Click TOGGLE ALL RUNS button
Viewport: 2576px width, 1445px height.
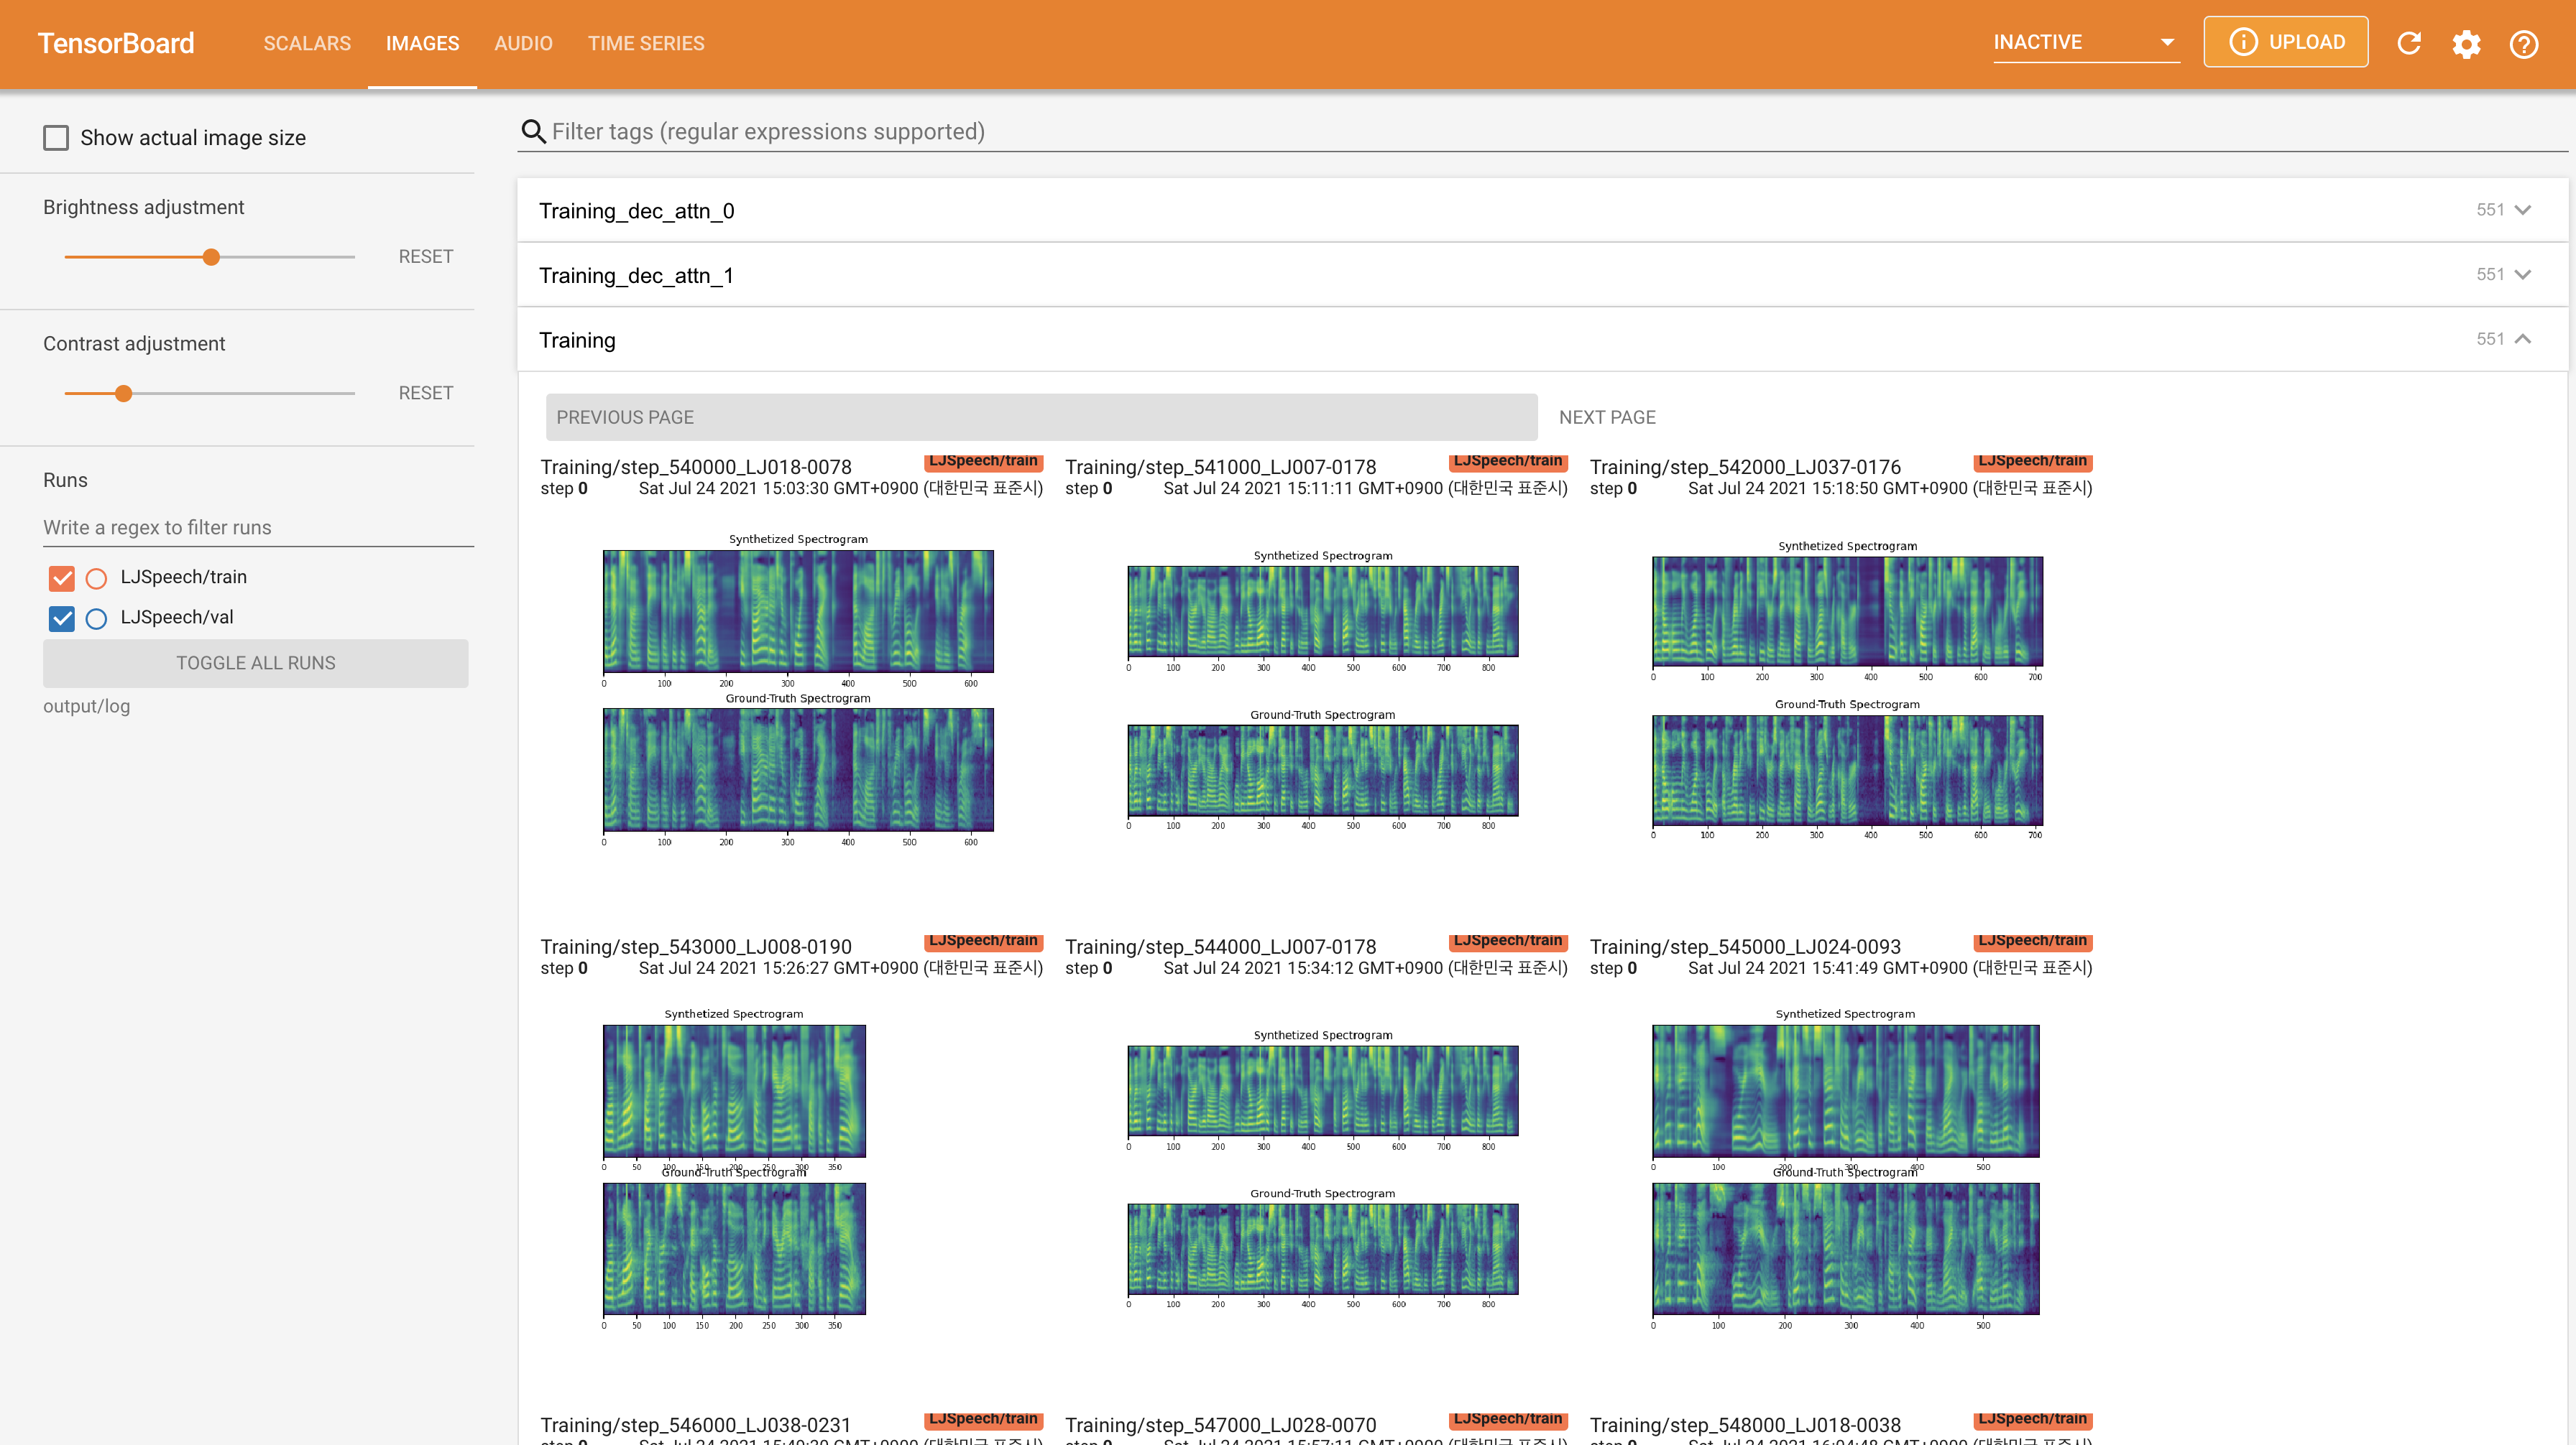[256, 664]
